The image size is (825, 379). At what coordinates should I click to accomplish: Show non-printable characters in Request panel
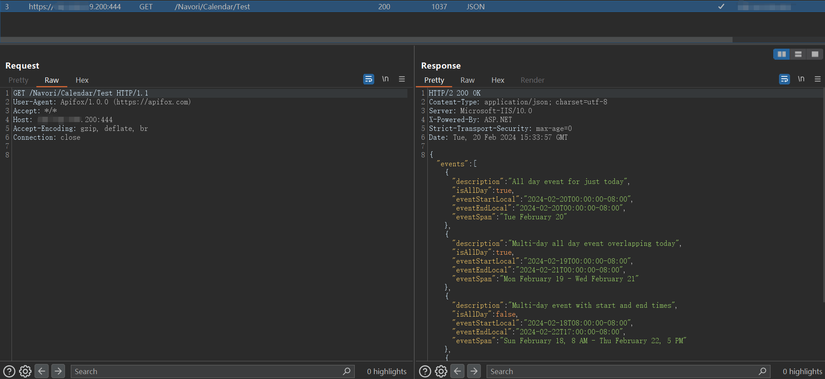point(385,79)
